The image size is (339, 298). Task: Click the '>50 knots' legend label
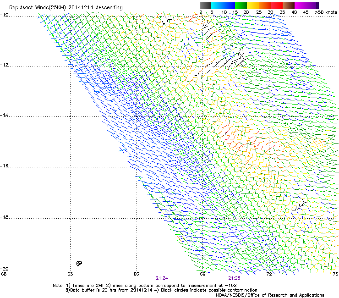coord(326,12)
